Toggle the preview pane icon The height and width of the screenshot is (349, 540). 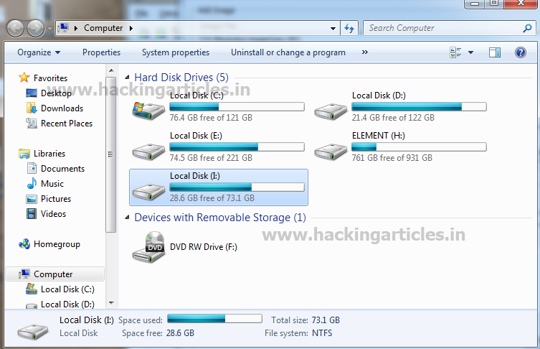pos(495,52)
